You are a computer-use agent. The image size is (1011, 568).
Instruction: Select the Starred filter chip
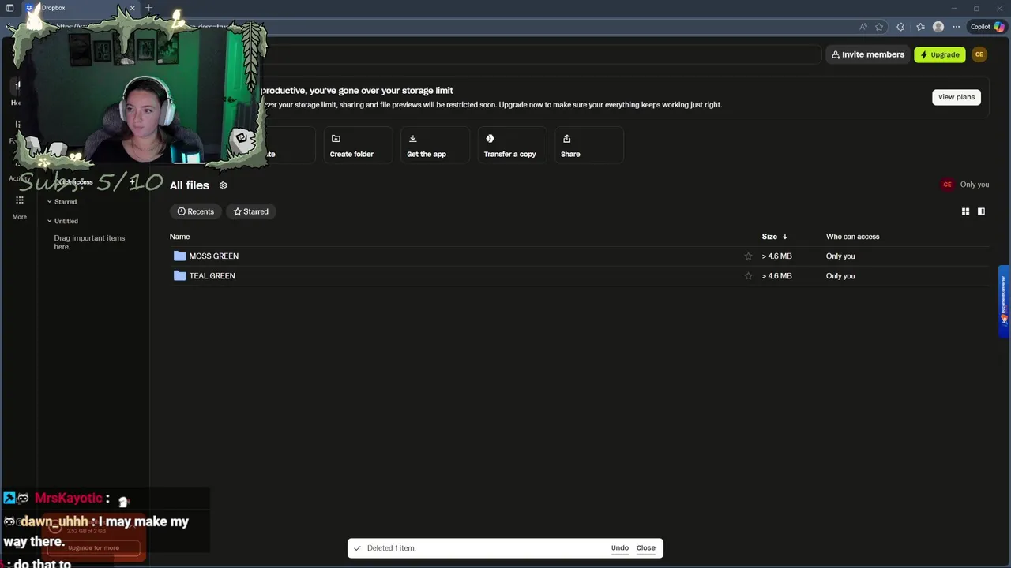coord(250,211)
